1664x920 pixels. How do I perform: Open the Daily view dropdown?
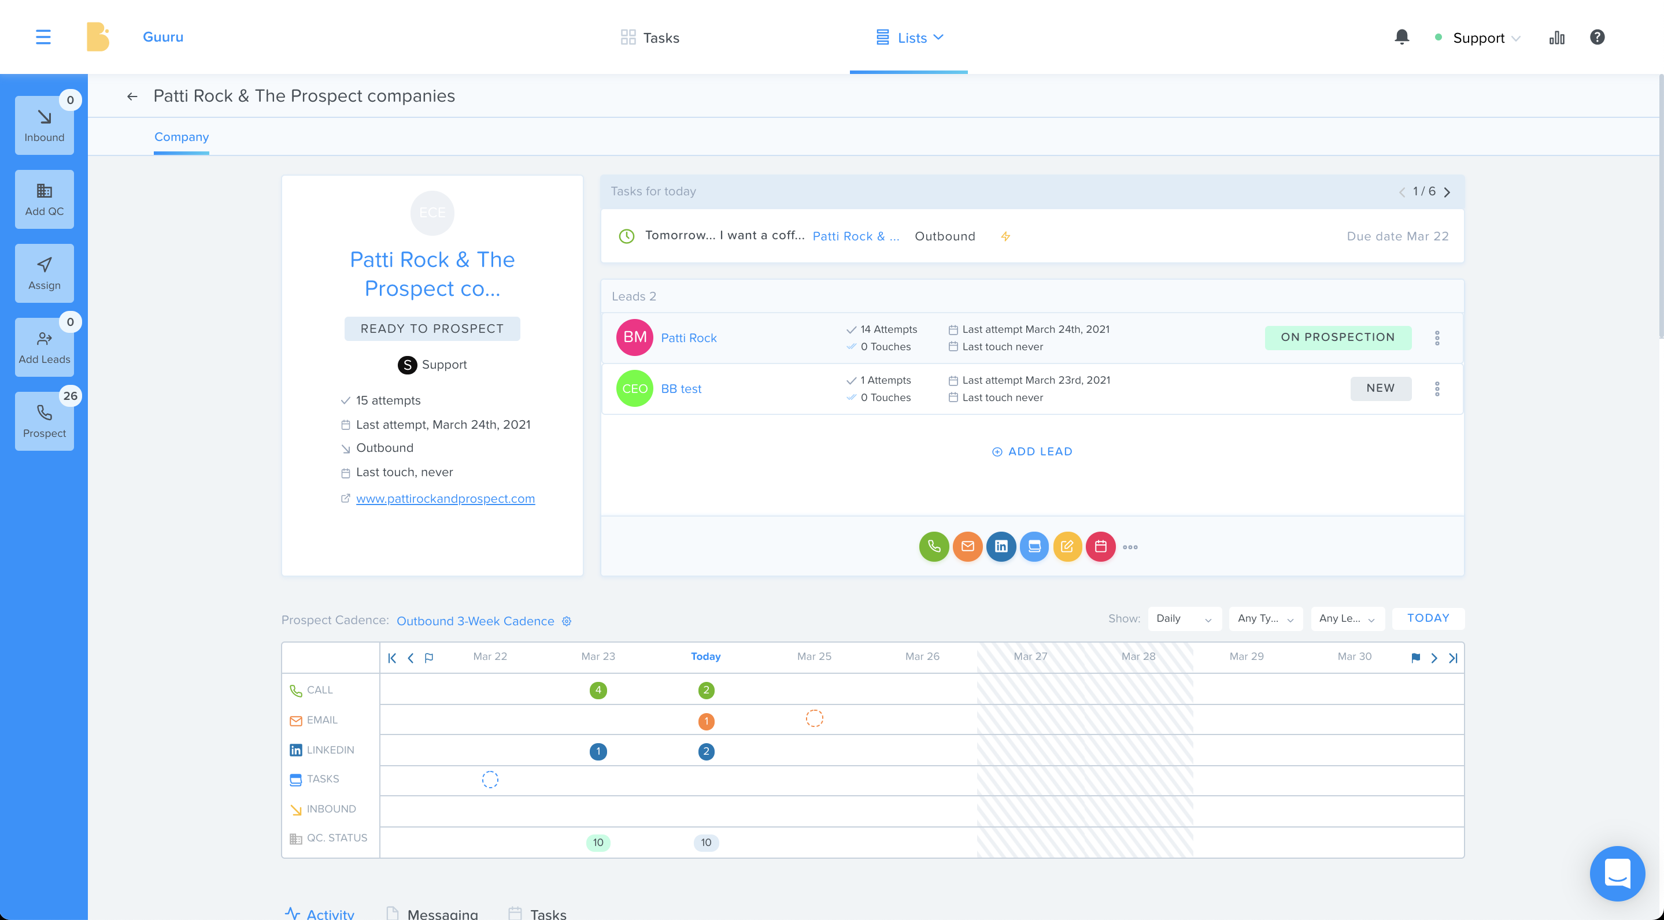coord(1184,618)
